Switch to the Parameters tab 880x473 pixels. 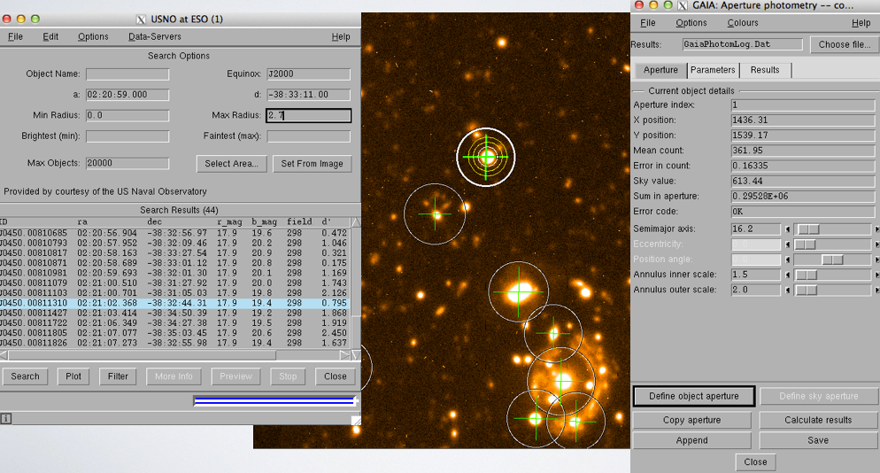click(x=713, y=70)
